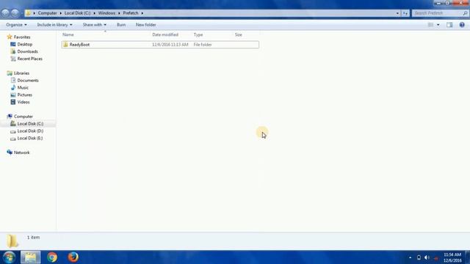Open view options dropdown arrow
Image resolution: width=470 pixels, height=264 pixels.
pos(438,25)
